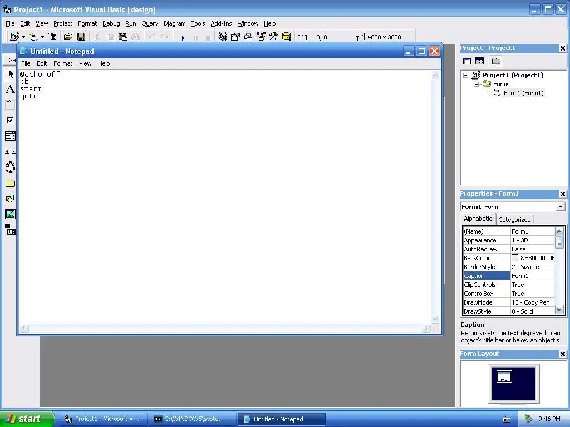Select the Frame control in toolbox

point(10,104)
